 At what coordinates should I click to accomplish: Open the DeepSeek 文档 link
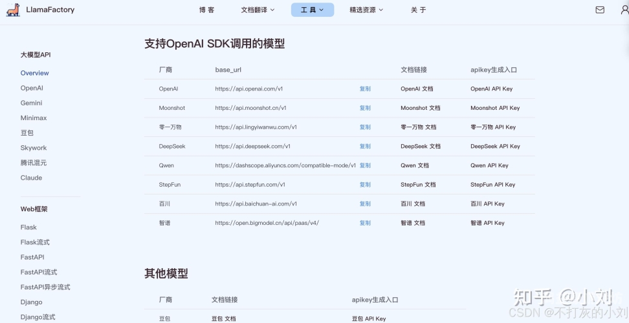[421, 147]
